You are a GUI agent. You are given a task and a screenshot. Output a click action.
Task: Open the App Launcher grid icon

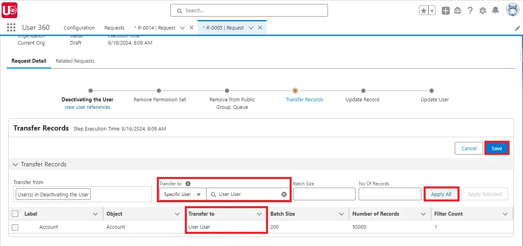coord(11,27)
